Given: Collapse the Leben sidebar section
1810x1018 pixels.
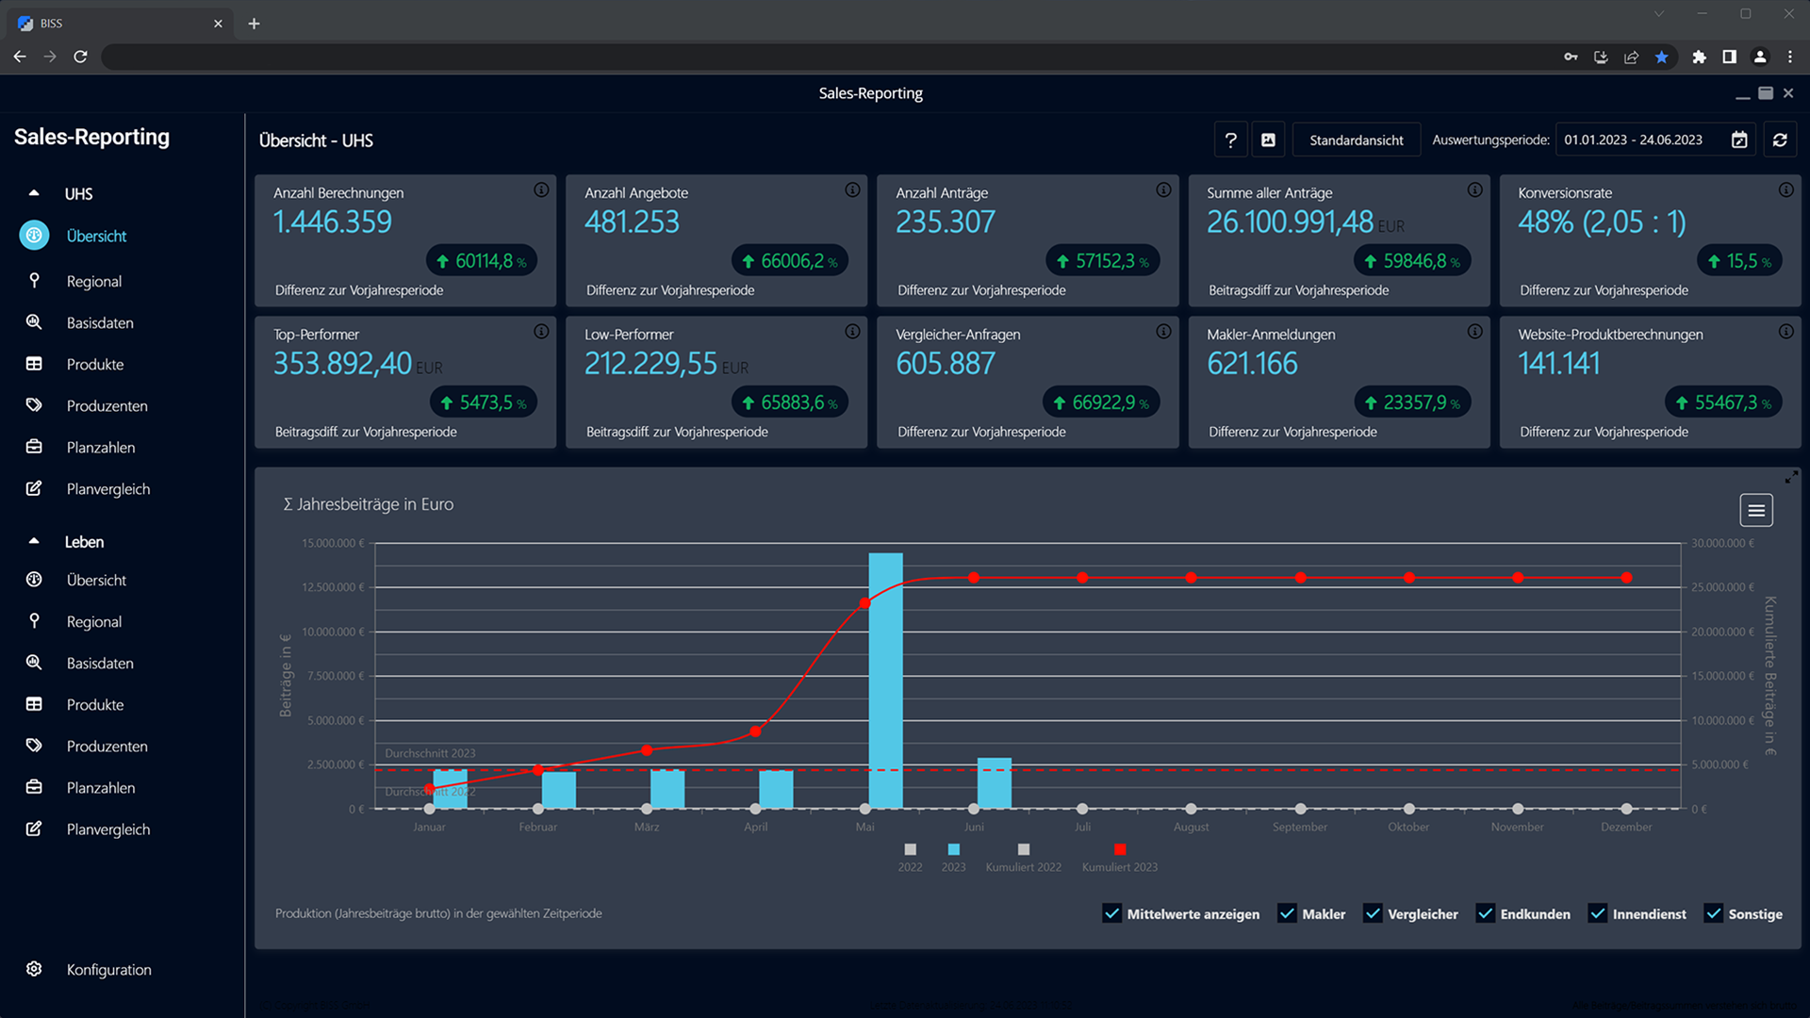Looking at the screenshot, I should 34,541.
